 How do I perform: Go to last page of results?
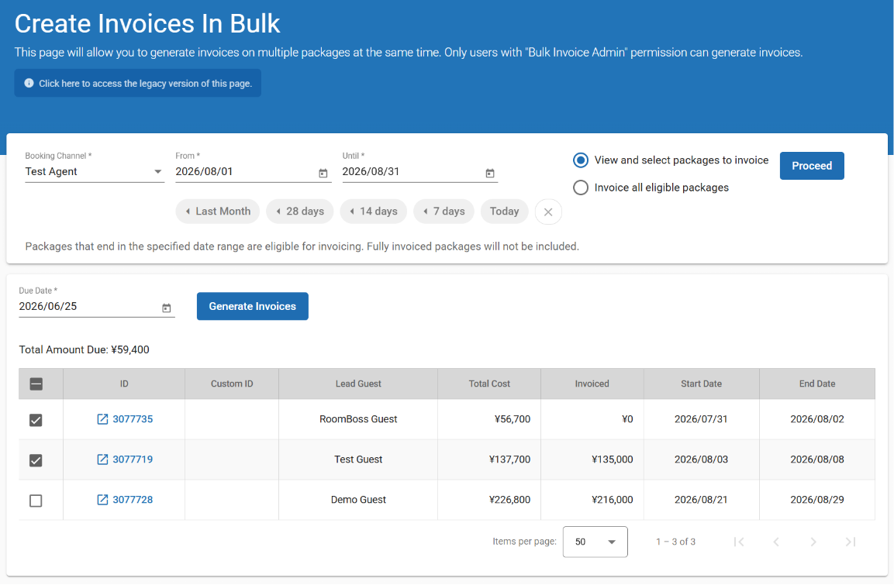point(850,542)
